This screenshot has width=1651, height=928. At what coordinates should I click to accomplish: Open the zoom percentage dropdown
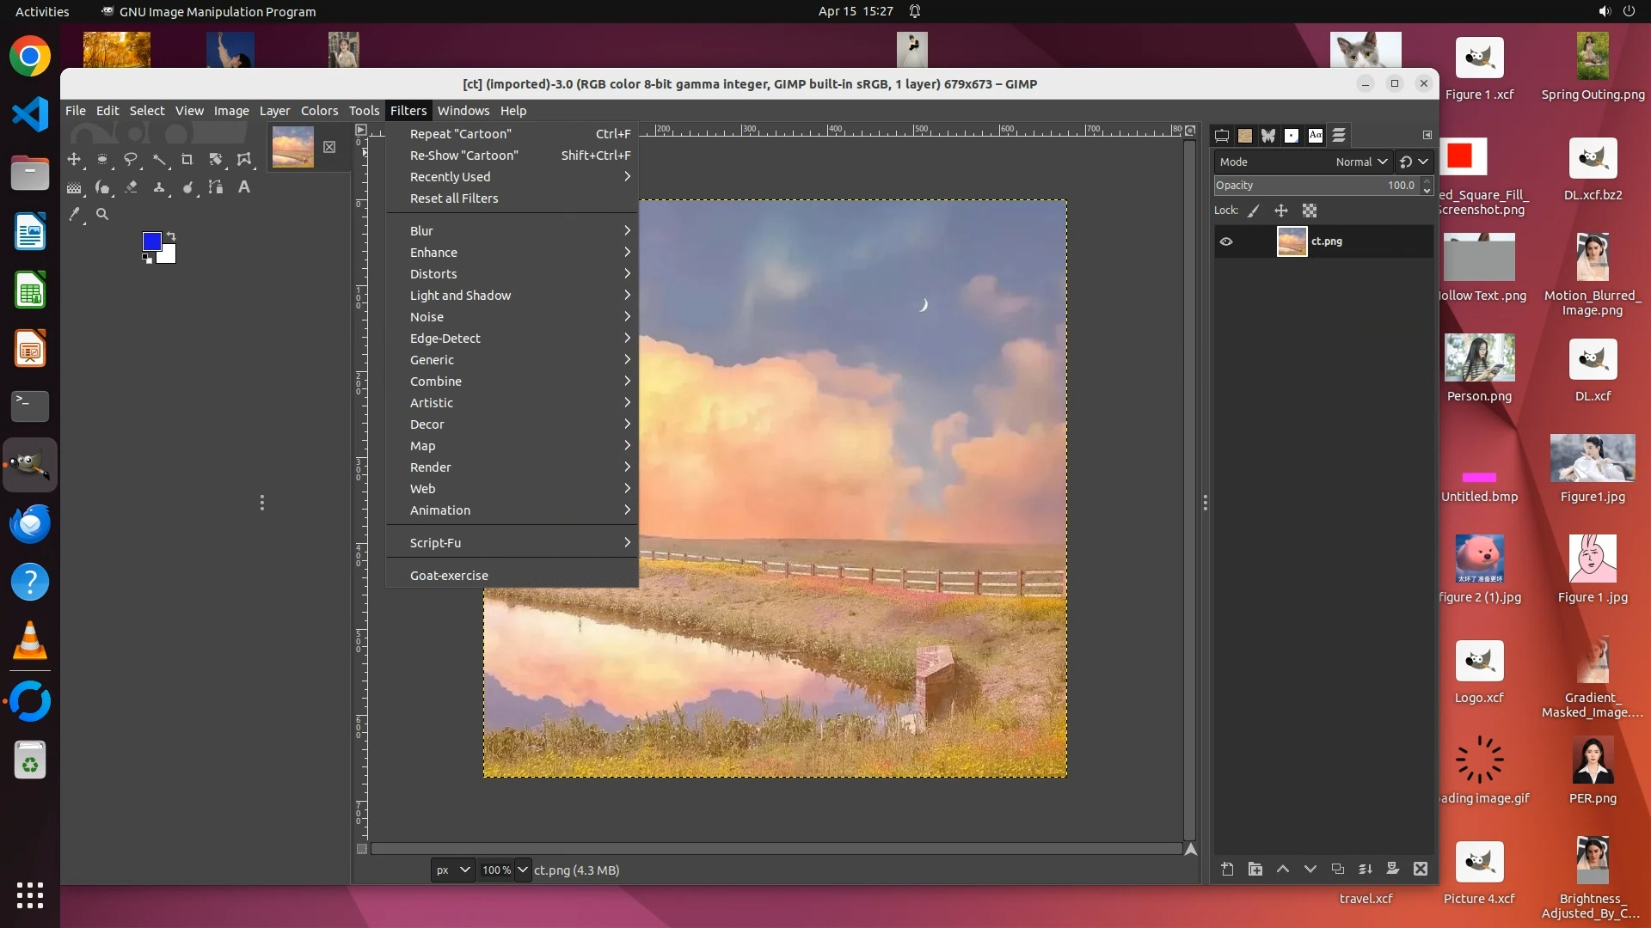click(522, 870)
